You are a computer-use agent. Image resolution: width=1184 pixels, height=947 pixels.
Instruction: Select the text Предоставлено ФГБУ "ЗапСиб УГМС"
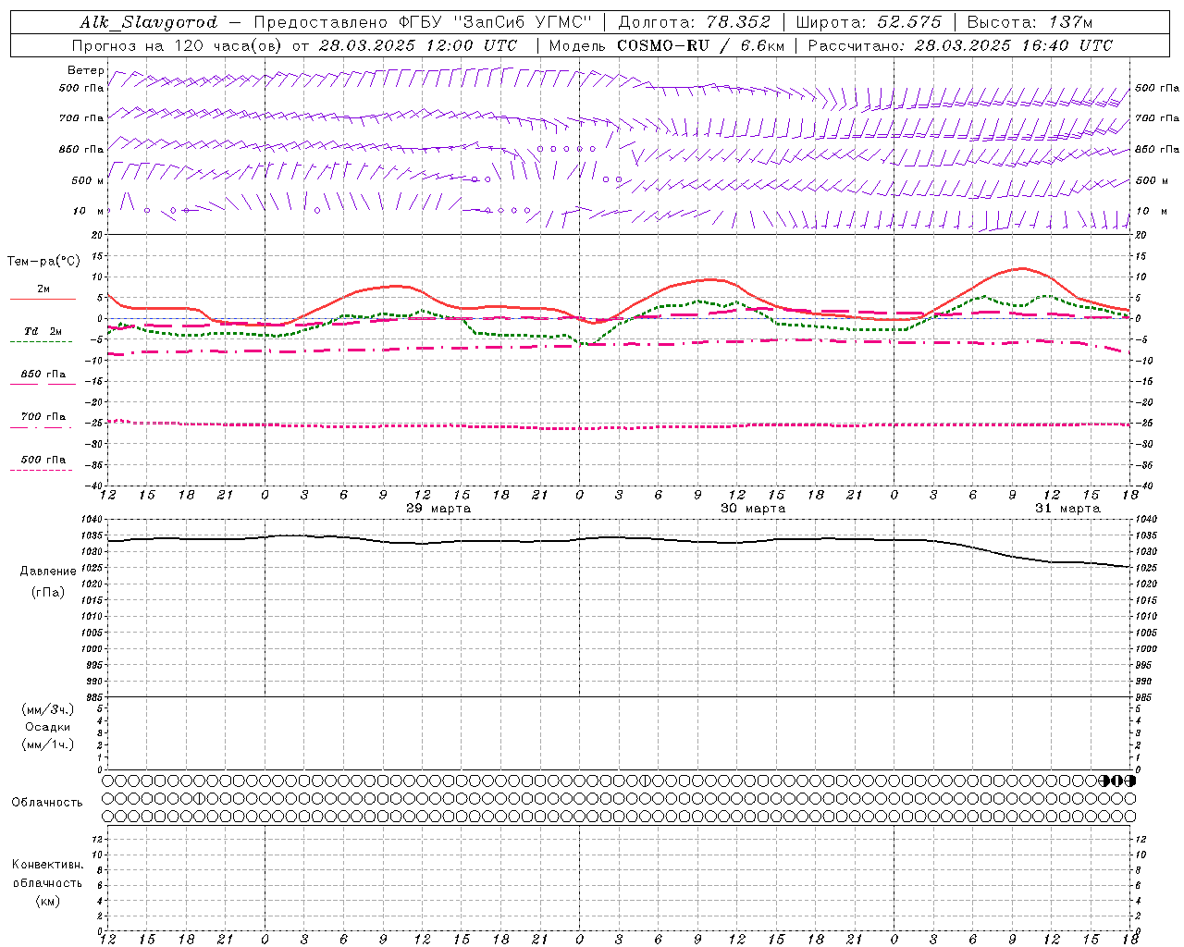(x=423, y=22)
